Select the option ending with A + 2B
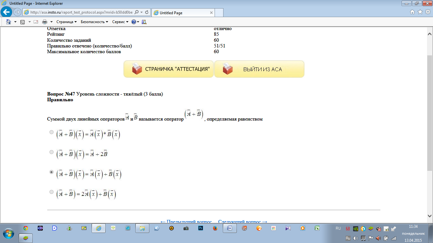The width and height of the screenshot is (433, 243). coord(52,152)
